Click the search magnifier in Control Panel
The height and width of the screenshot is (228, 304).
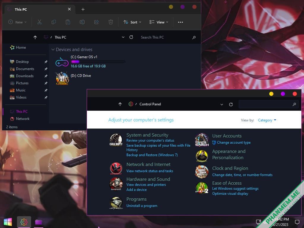294,104
